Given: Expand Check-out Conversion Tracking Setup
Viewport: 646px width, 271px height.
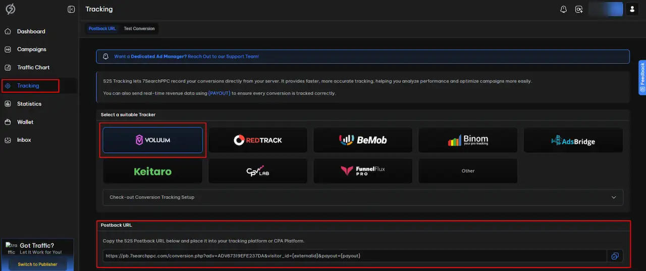Looking at the screenshot, I should (363, 197).
